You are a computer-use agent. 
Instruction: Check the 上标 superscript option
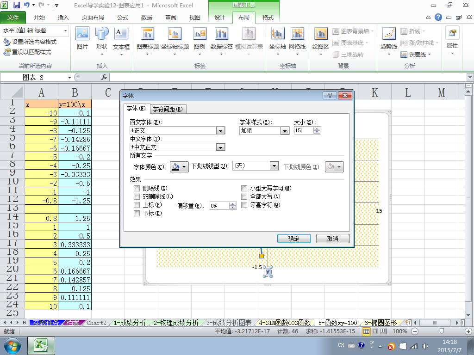(x=137, y=205)
